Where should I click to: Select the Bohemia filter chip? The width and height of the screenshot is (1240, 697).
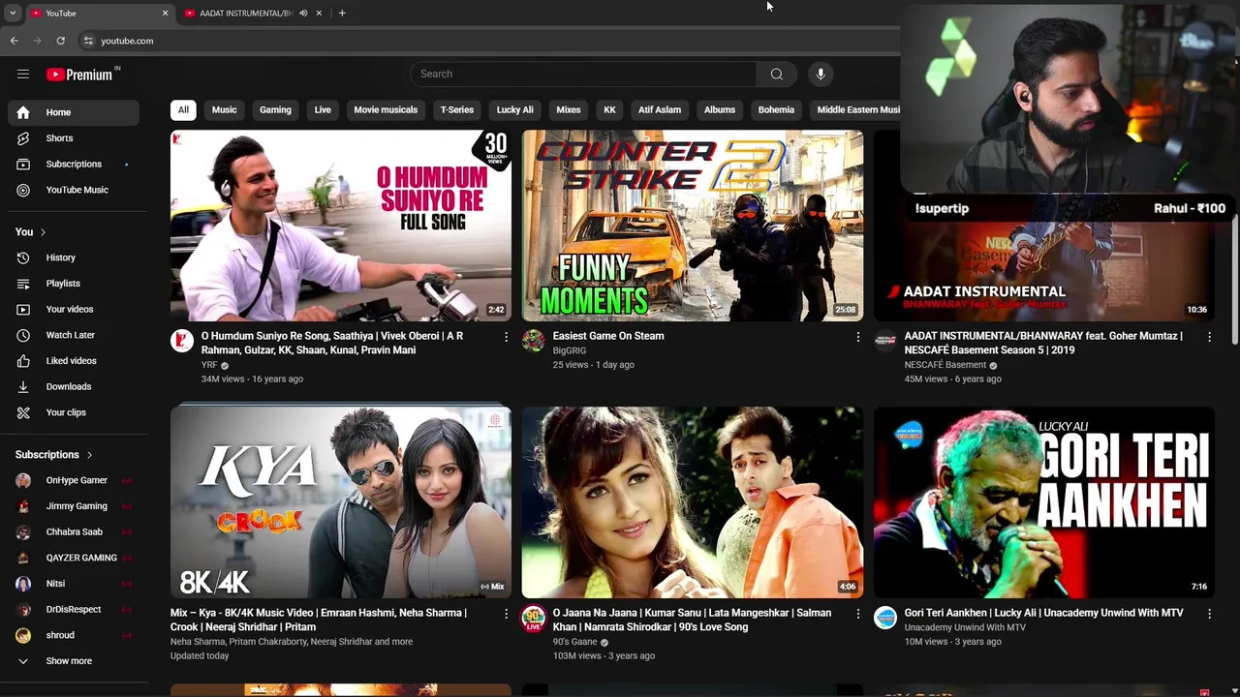click(x=776, y=109)
